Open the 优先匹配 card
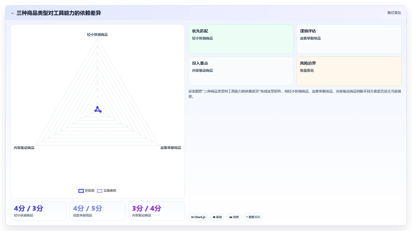Screen dimensions: 412x231 pos(241,39)
